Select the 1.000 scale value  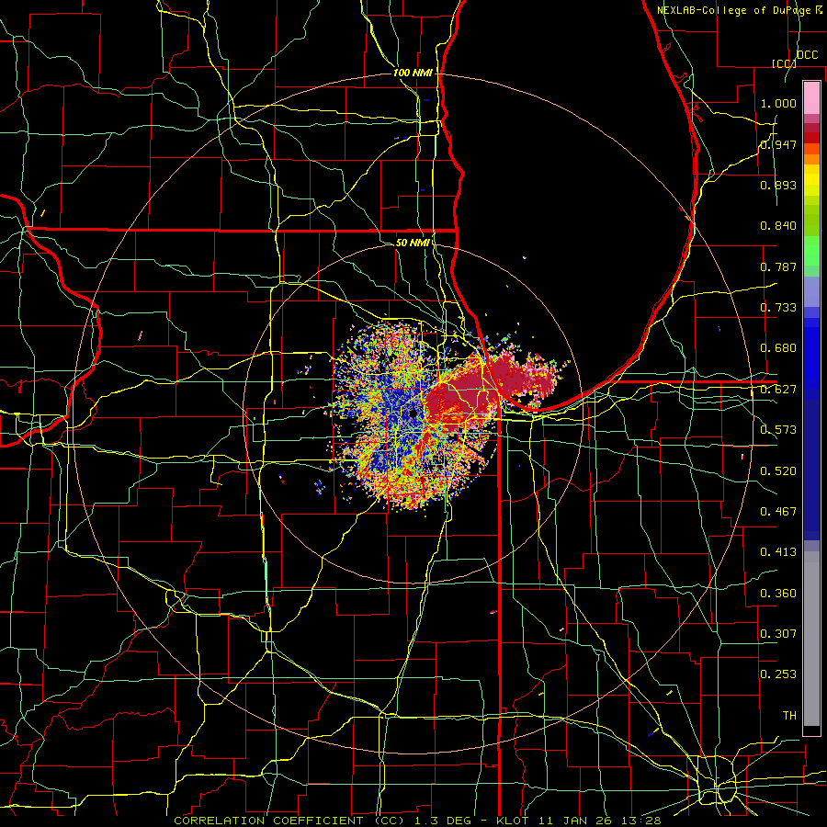778,103
